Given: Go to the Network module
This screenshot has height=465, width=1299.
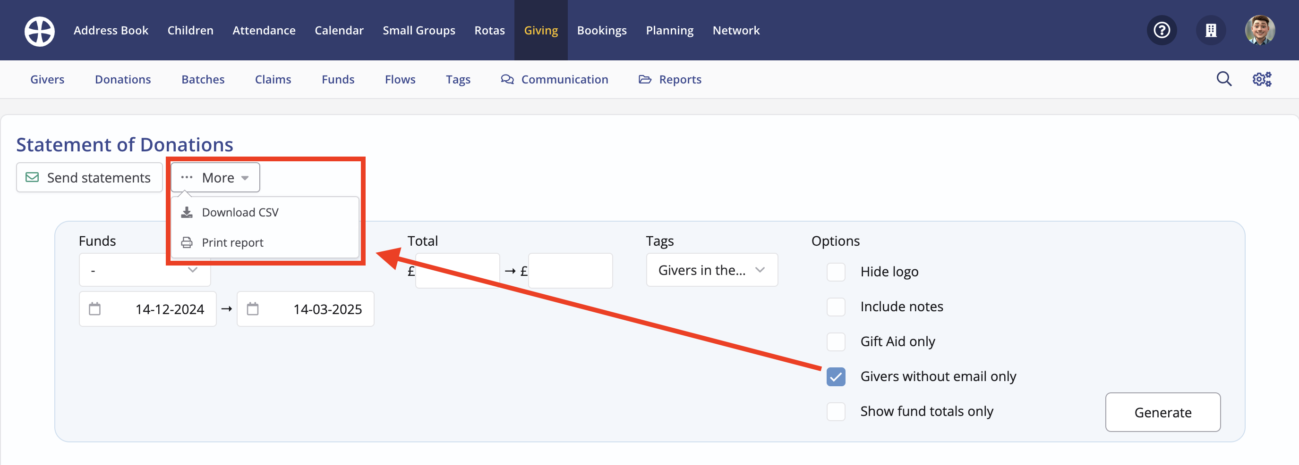Looking at the screenshot, I should point(736,30).
